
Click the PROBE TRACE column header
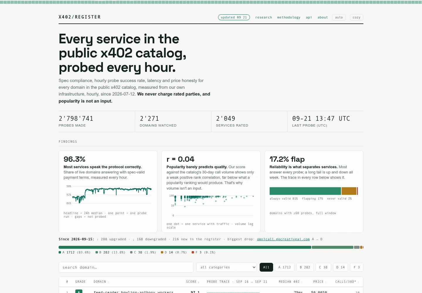click(x=237, y=282)
